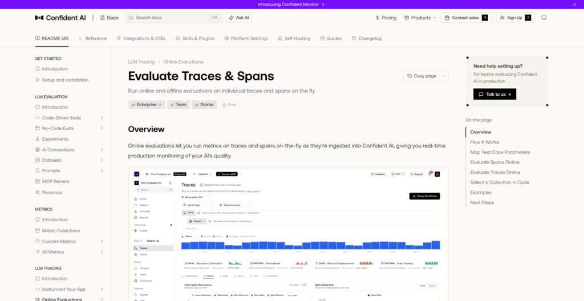The width and height of the screenshot is (584, 301).
Task: Switch to the Self-Hosting tab
Action: click(x=294, y=38)
